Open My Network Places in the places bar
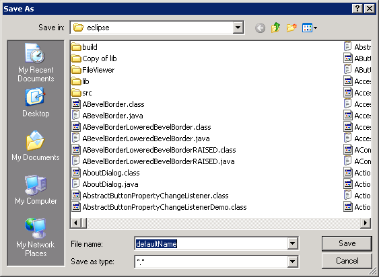This screenshot has height=277, width=379. [36, 237]
